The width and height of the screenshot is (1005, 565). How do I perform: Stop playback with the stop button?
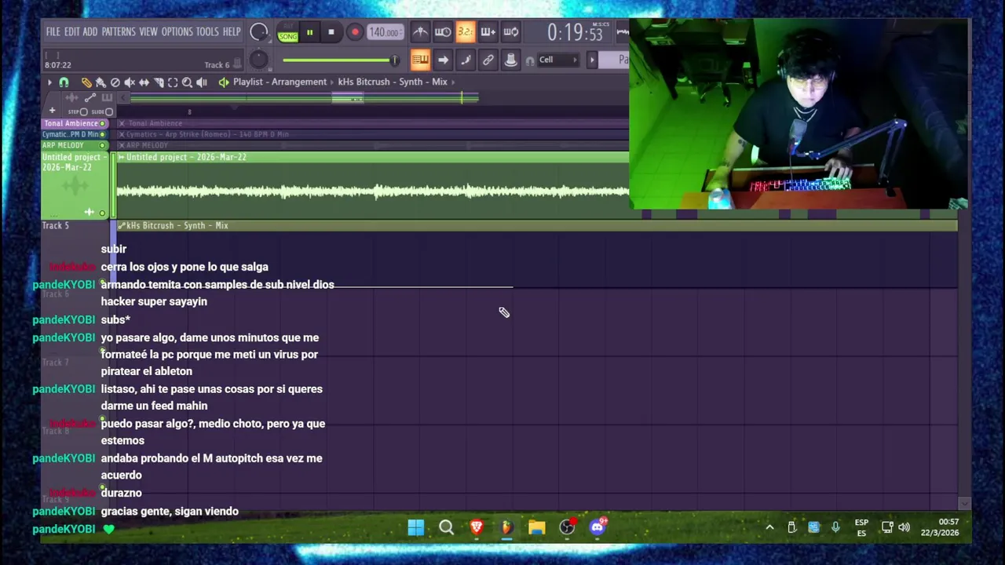[x=331, y=32]
